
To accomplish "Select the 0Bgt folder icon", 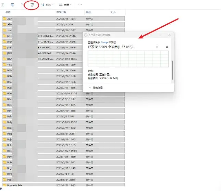I will [x=5, y=134].
